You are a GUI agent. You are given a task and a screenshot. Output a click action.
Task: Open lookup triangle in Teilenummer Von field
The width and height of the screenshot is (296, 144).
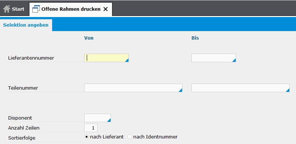181,90
